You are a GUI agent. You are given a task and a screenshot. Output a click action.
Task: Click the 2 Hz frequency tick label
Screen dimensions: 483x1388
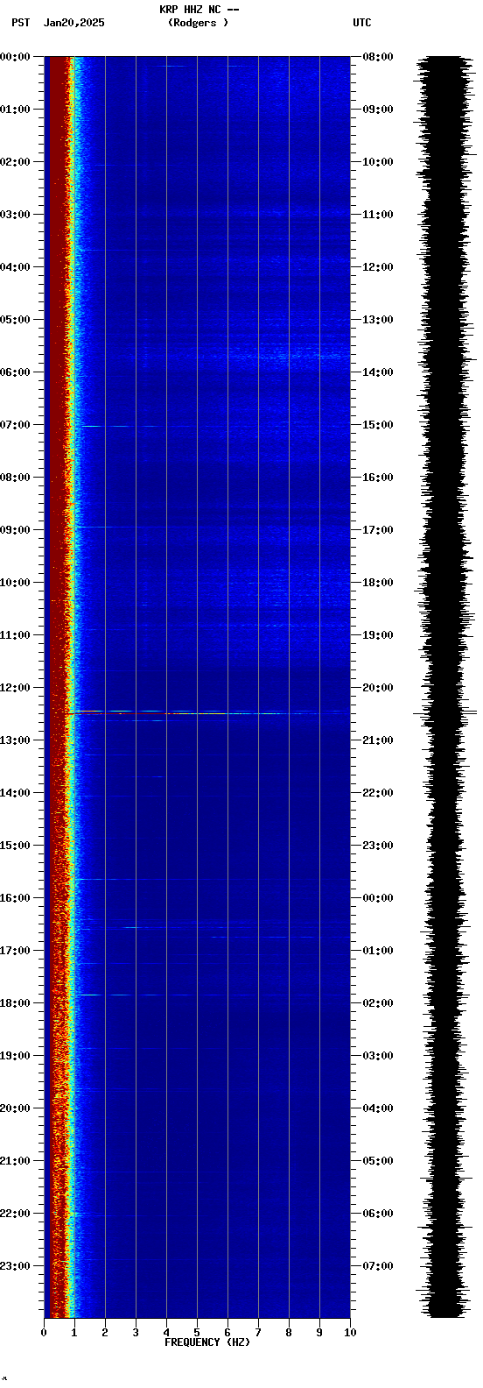coord(105,1333)
